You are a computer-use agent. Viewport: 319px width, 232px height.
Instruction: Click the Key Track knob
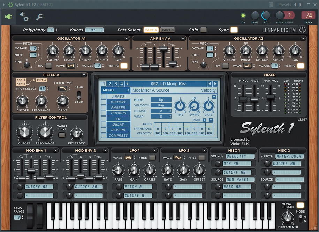(x=76, y=134)
